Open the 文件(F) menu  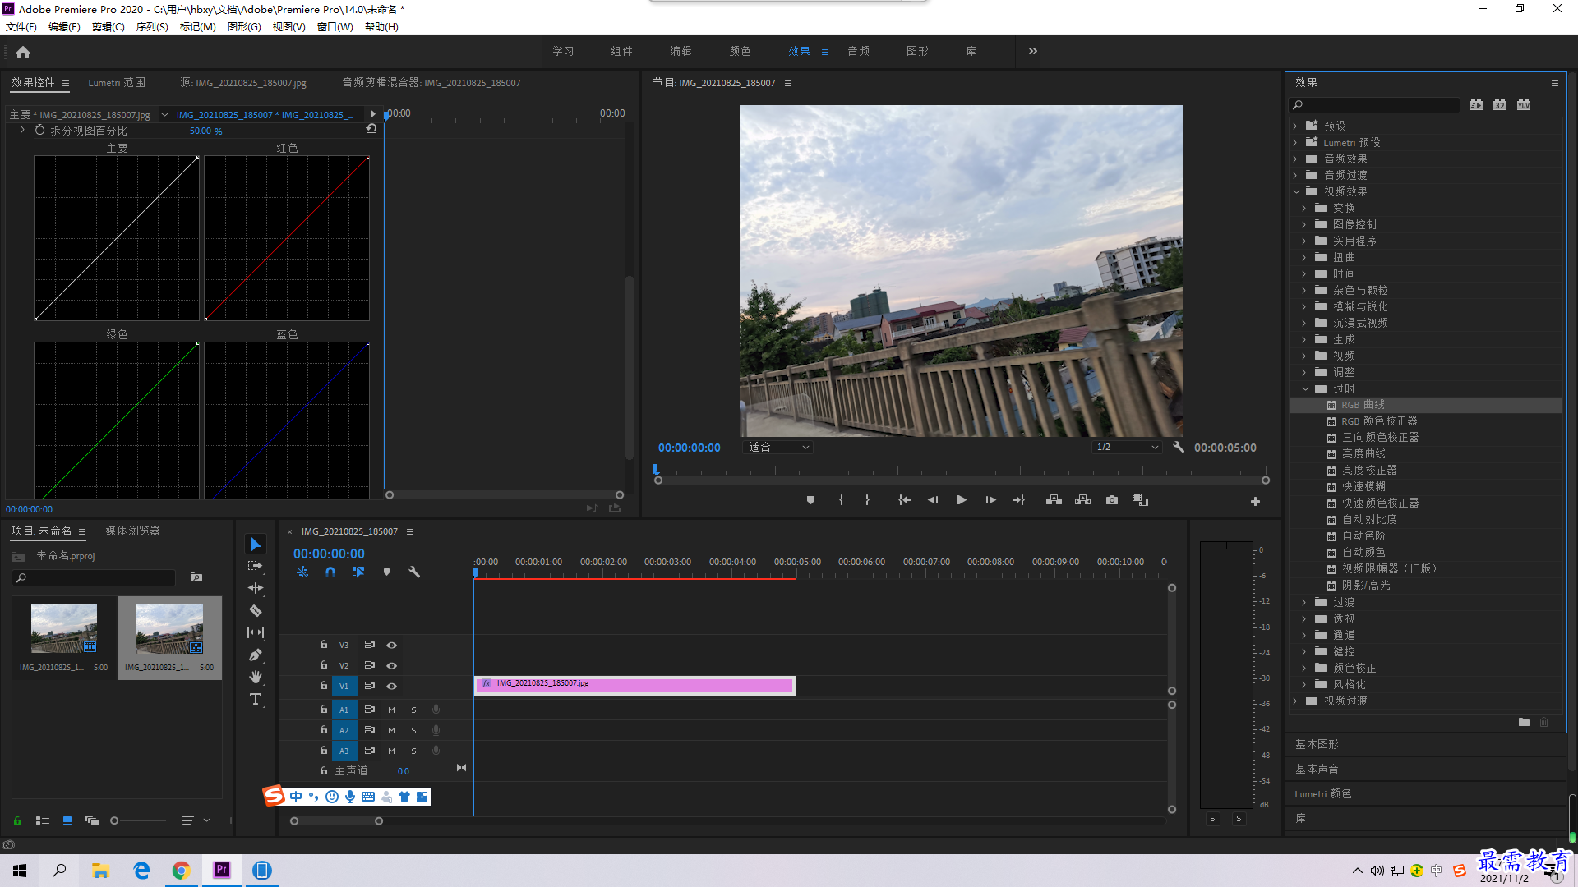point(21,27)
